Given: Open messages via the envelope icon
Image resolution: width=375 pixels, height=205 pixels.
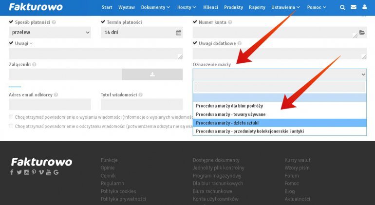Looking at the screenshot, I should coord(354,7).
